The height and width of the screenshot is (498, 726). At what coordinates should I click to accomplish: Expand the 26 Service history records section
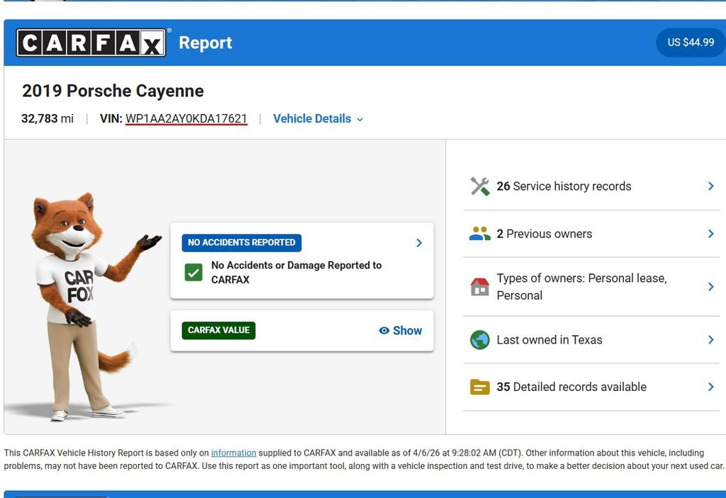(710, 186)
